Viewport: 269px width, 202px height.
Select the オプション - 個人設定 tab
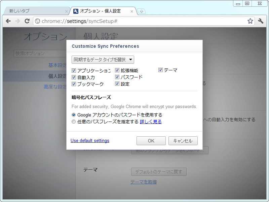(103, 11)
